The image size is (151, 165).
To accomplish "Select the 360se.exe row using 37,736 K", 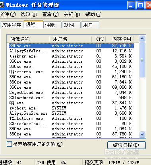I will (71, 46).
